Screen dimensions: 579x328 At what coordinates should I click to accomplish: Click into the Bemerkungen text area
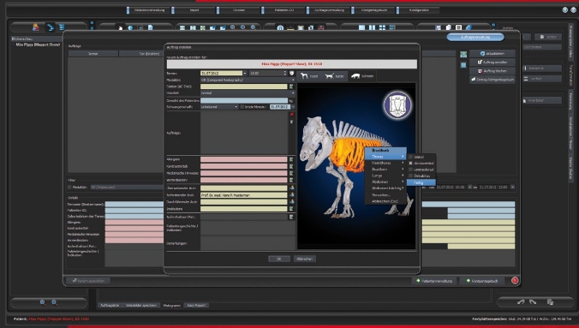248,243
